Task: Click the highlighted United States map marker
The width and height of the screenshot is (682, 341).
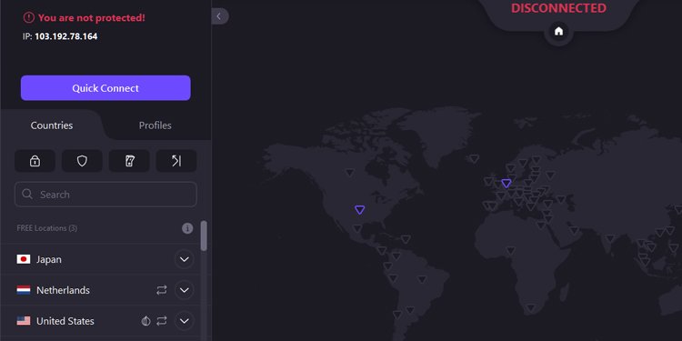Action: [x=360, y=210]
